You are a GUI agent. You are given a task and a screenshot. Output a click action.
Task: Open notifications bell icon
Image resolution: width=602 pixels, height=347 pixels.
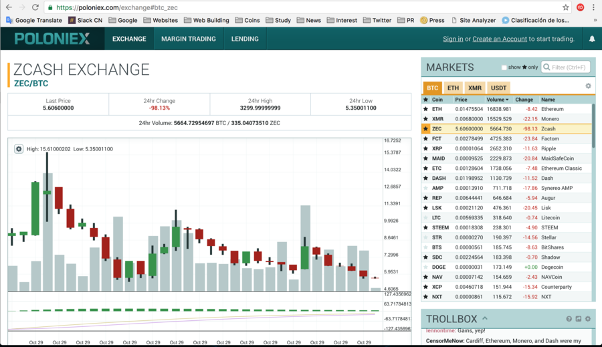click(592, 39)
